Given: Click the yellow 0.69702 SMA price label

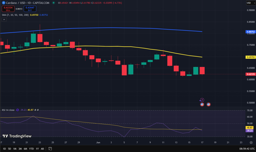Looking at the screenshot, I should tap(251, 57).
